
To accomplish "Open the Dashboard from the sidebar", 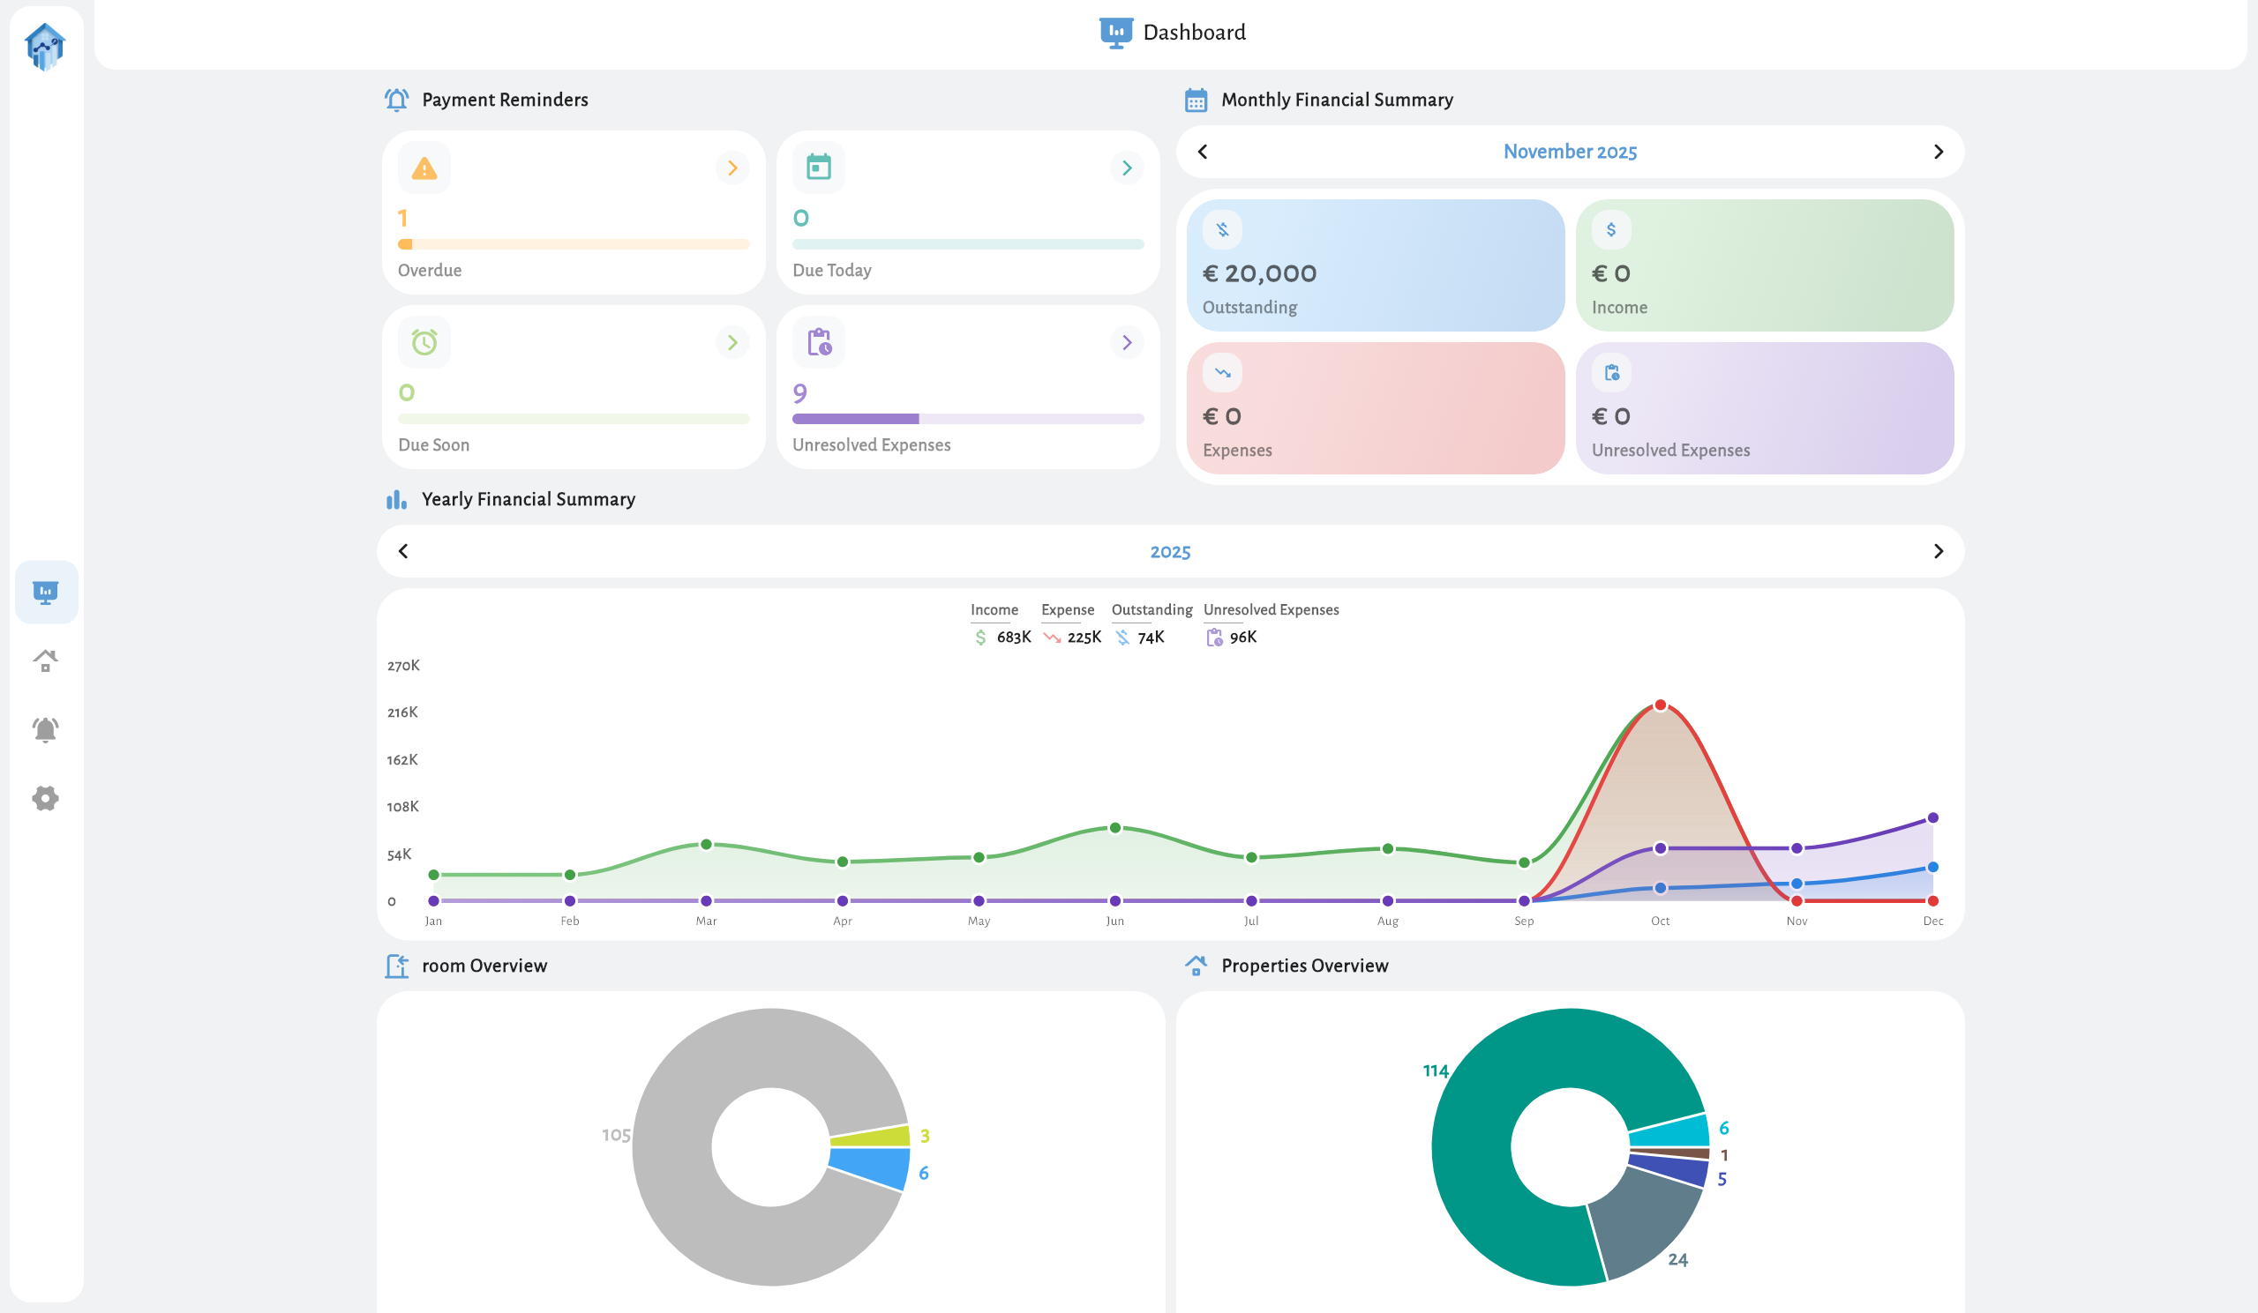I will (46, 591).
